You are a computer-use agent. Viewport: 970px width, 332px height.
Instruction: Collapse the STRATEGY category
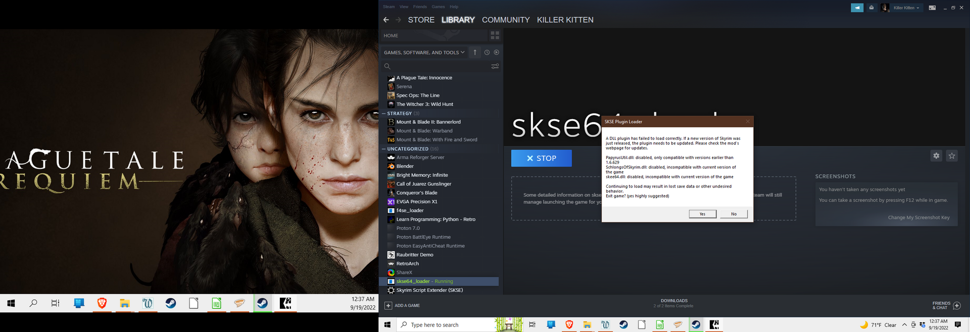(383, 114)
